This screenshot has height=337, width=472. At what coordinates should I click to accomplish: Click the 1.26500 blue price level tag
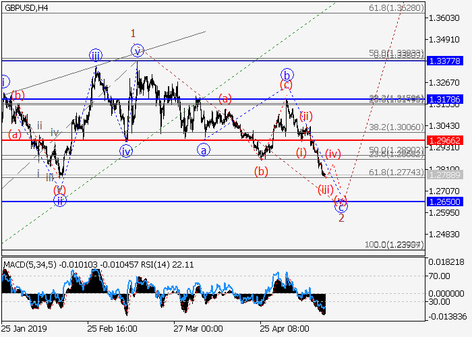click(x=444, y=202)
